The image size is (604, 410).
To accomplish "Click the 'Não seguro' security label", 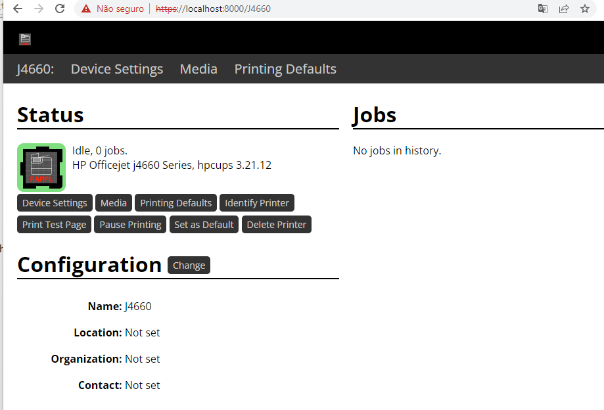I will [x=120, y=9].
